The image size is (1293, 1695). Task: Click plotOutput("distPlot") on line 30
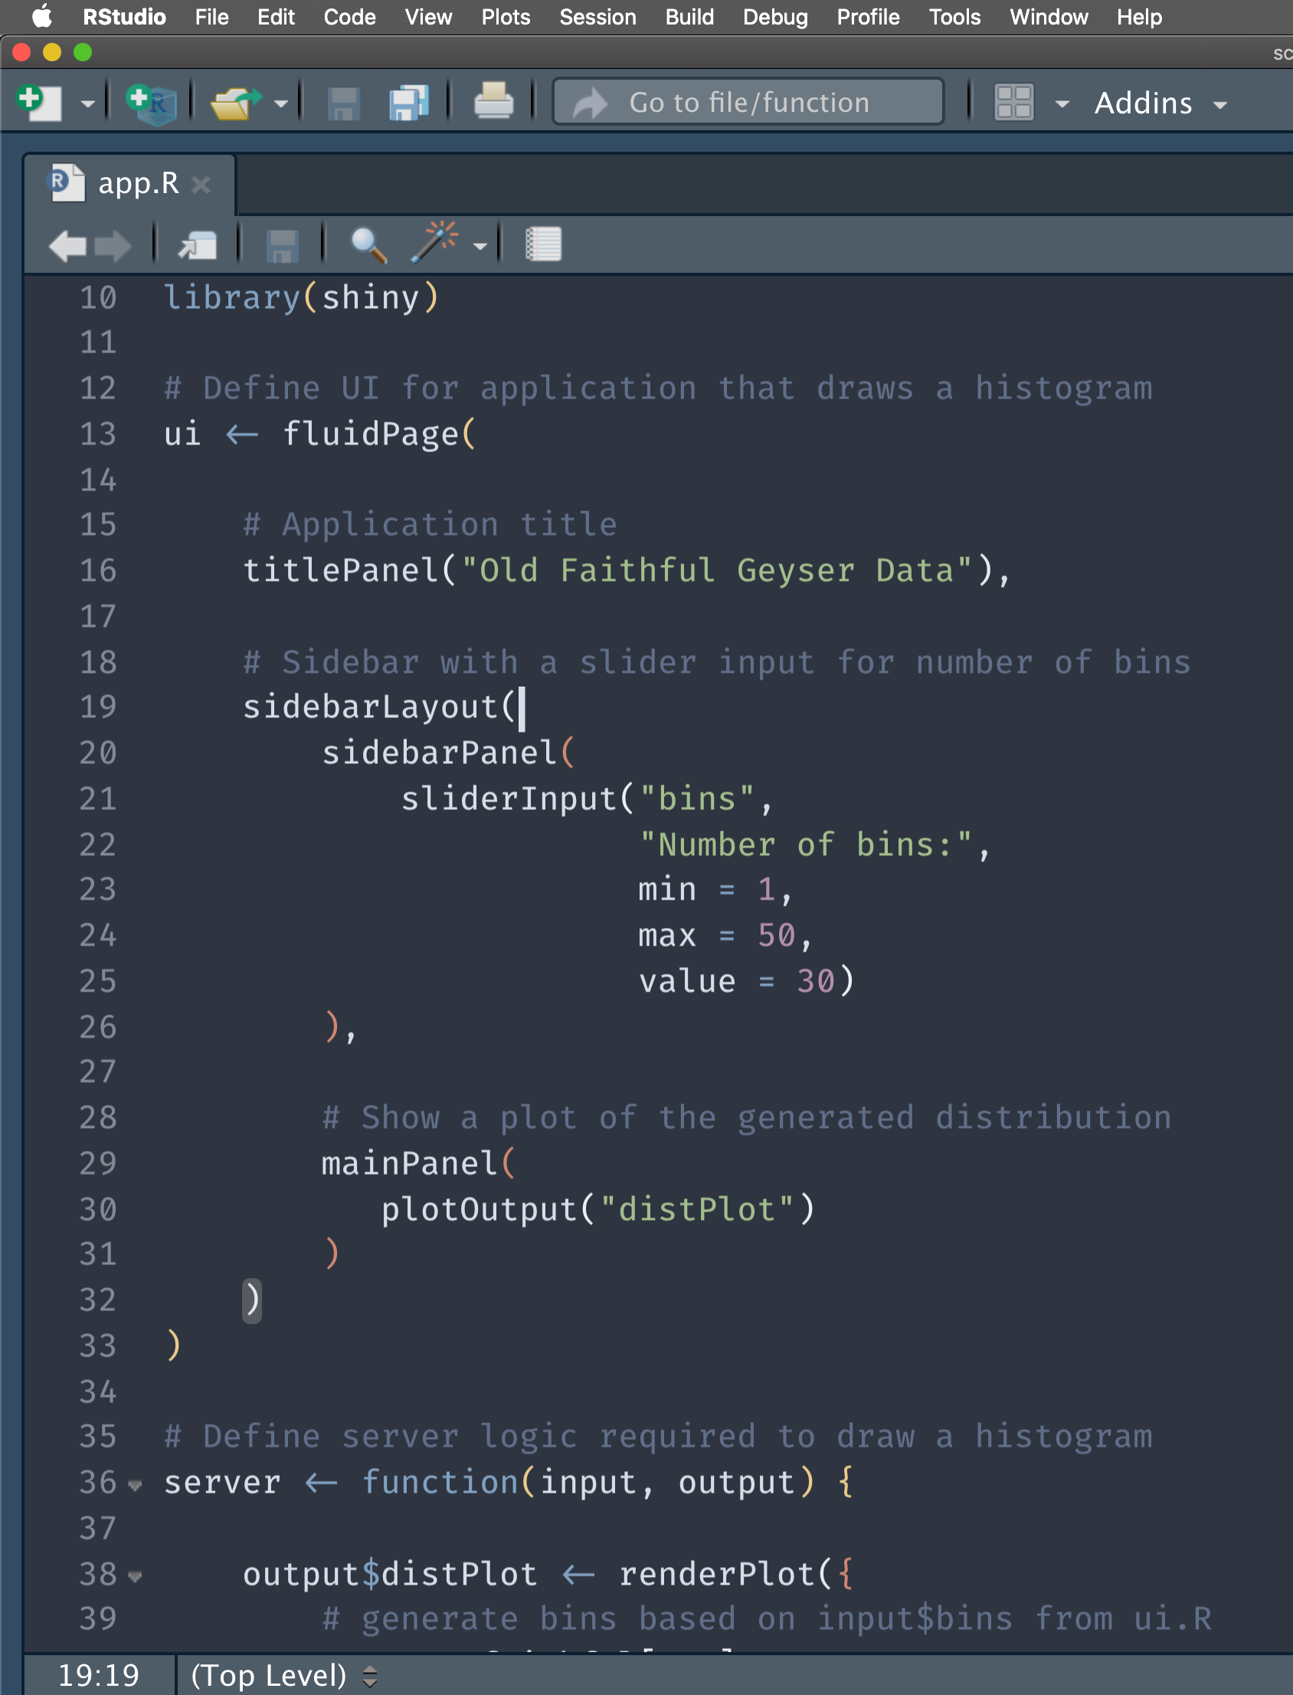pyautogui.click(x=598, y=1209)
